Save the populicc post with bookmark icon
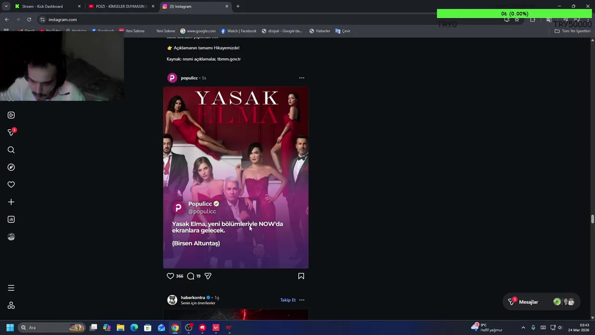The width and height of the screenshot is (595, 335). coord(301,276)
